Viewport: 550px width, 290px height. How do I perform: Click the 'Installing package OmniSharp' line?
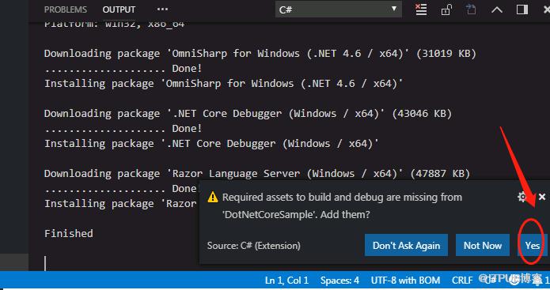[223, 84]
